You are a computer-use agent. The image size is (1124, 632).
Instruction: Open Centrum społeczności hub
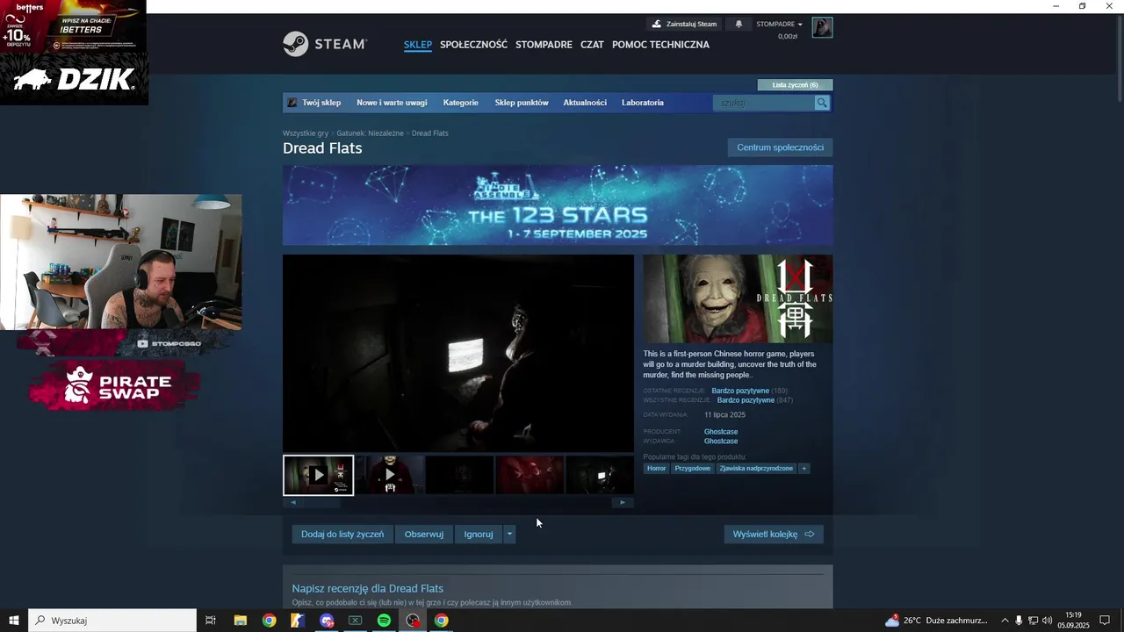pyautogui.click(x=780, y=147)
